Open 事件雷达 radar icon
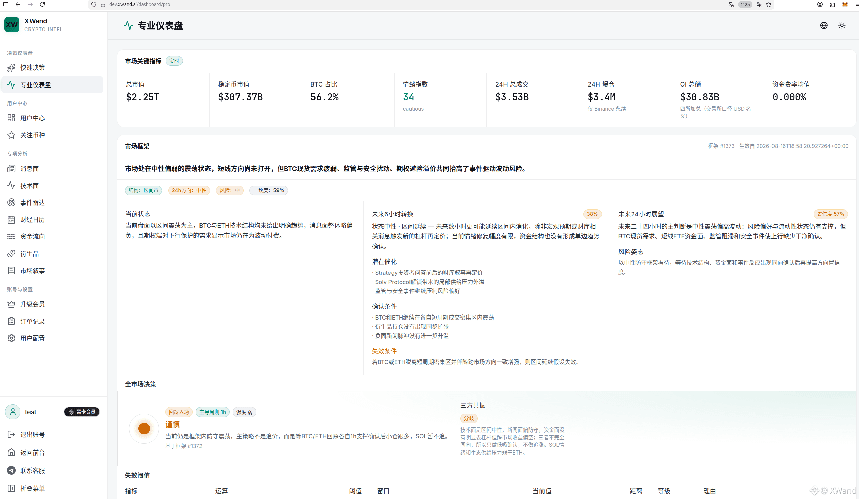Image resolution: width=859 pixels, height=499 pixels. point(11,203)
